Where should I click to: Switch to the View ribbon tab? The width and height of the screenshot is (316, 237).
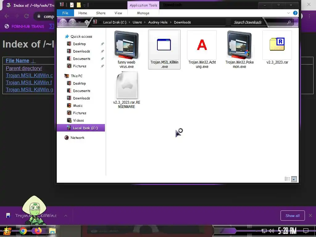(118, 13)
